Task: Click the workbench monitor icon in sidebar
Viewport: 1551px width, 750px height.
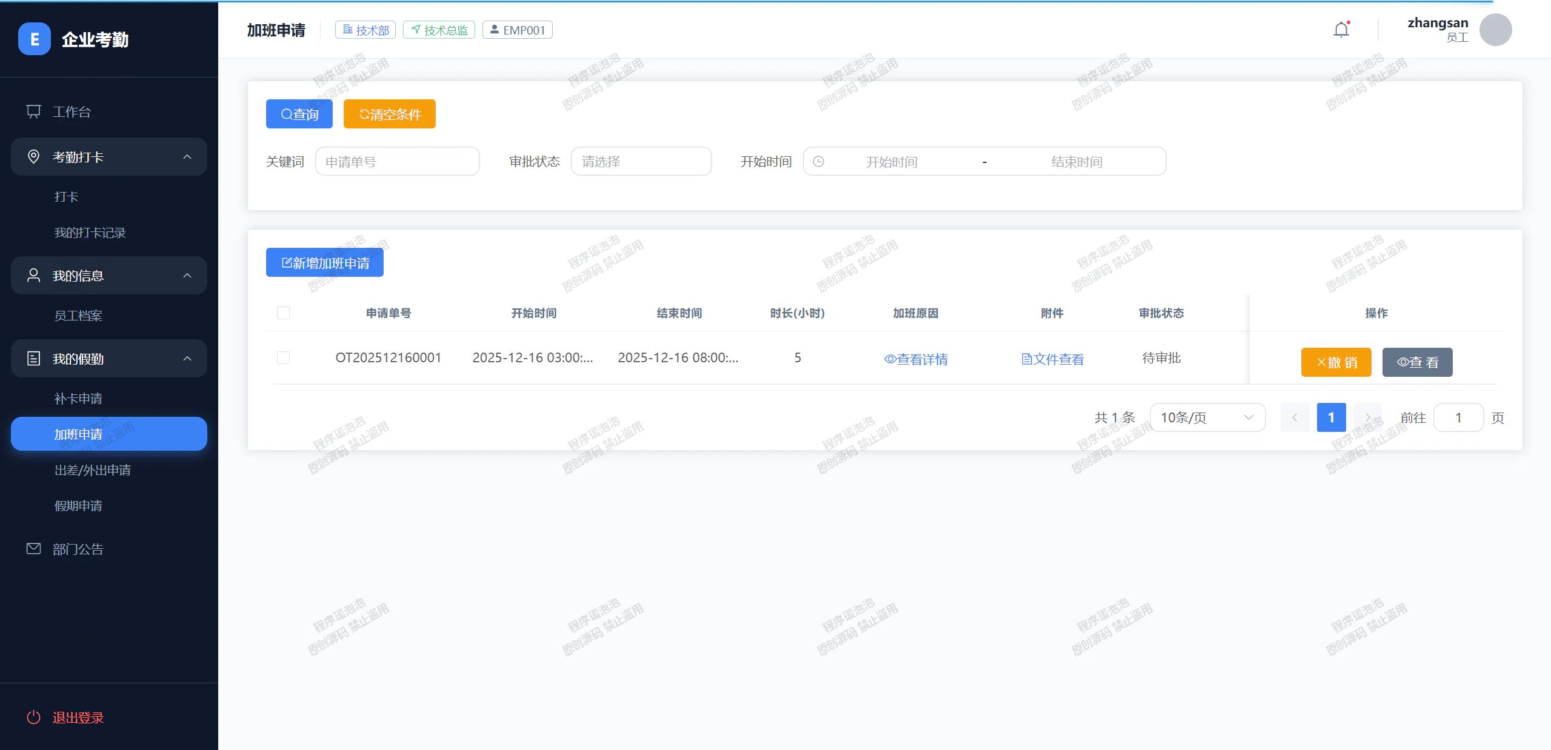Action: [34, 111]
